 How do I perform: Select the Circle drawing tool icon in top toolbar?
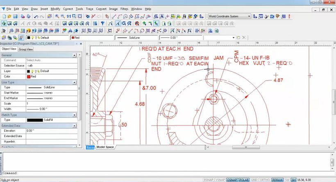(125, 16)
